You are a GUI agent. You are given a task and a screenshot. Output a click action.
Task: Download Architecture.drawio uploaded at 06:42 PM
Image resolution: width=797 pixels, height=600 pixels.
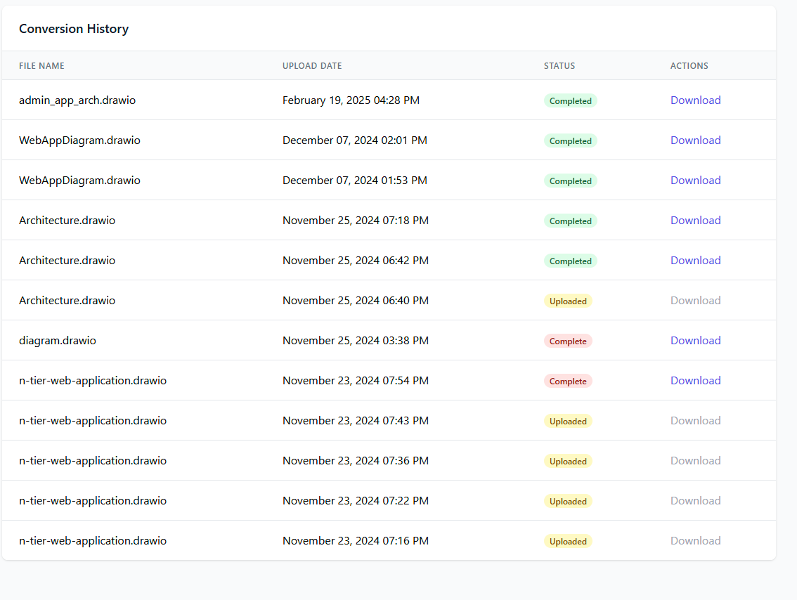[x=695, y=261]
